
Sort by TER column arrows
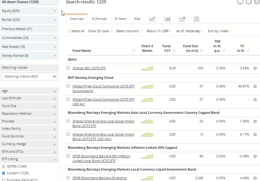click(224, 51)
